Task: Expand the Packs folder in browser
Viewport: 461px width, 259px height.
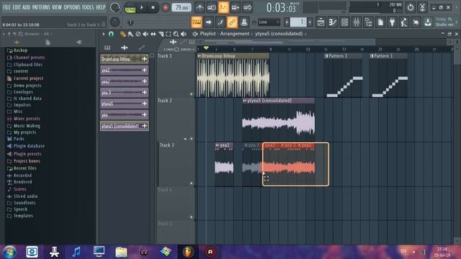Action: pyautogui.click(x=19, y=139)
